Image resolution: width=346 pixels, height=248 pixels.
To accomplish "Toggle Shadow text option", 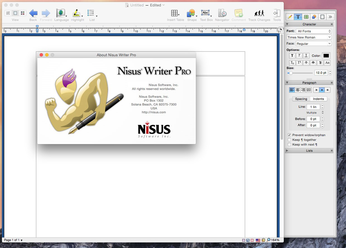I will [x=320, y=63].
